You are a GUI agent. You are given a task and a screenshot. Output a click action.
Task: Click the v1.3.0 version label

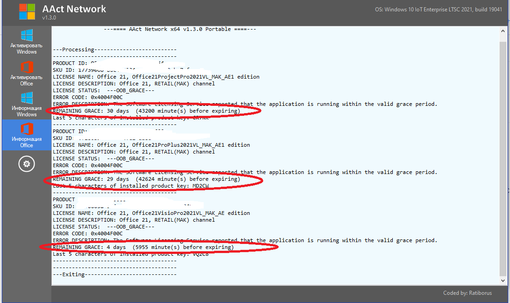coord(49,18)
